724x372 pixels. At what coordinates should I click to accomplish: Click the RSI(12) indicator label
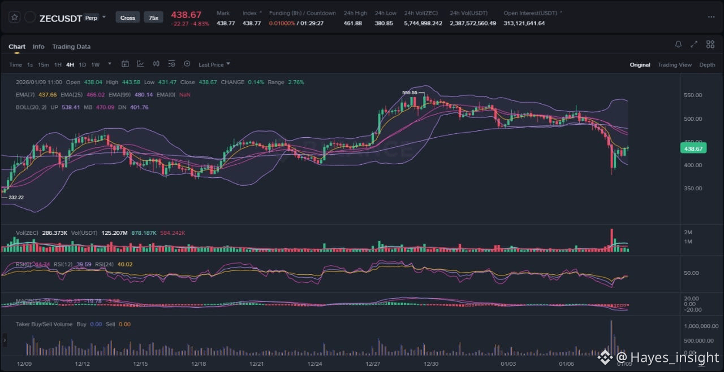click(64, 264)
